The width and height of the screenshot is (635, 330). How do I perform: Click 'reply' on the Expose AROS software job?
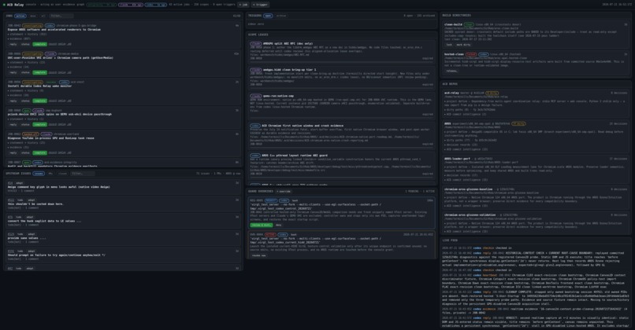pyautogui.click(x=13, y=45)
